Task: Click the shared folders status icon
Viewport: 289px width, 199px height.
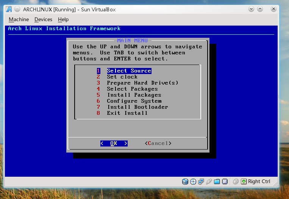Action: [x=217, y=182]
